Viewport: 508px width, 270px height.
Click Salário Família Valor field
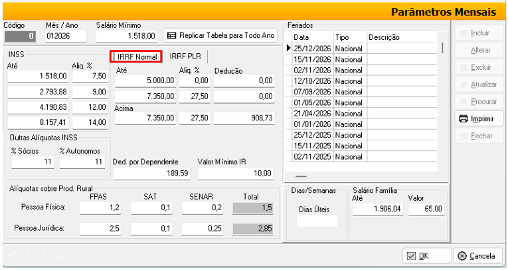click(427, 209)
